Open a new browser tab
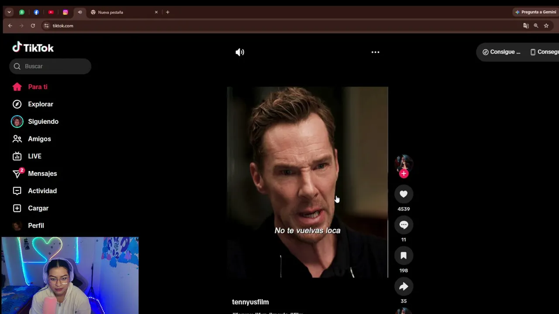 [x=168, y=12]
